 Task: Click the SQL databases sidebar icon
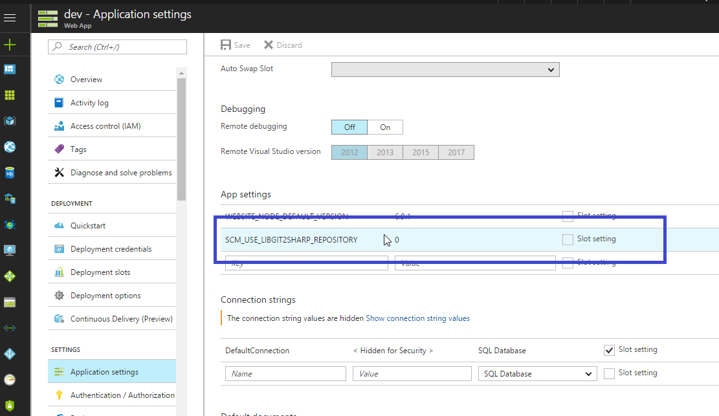[10, 173]
